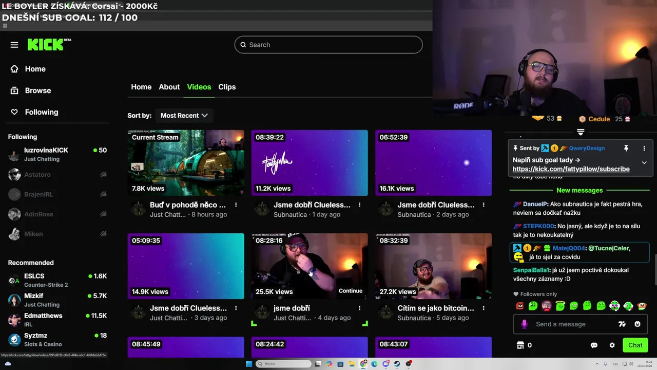Insert the angry red emote
The height and width of the screenshot is (370, 657).
[x=519, y=306]
